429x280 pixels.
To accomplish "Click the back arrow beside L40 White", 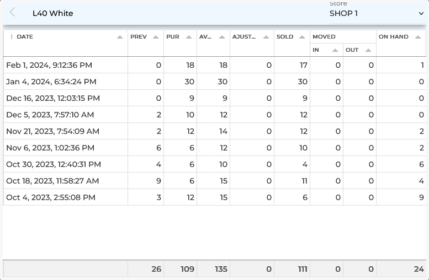I will point(13,13).
